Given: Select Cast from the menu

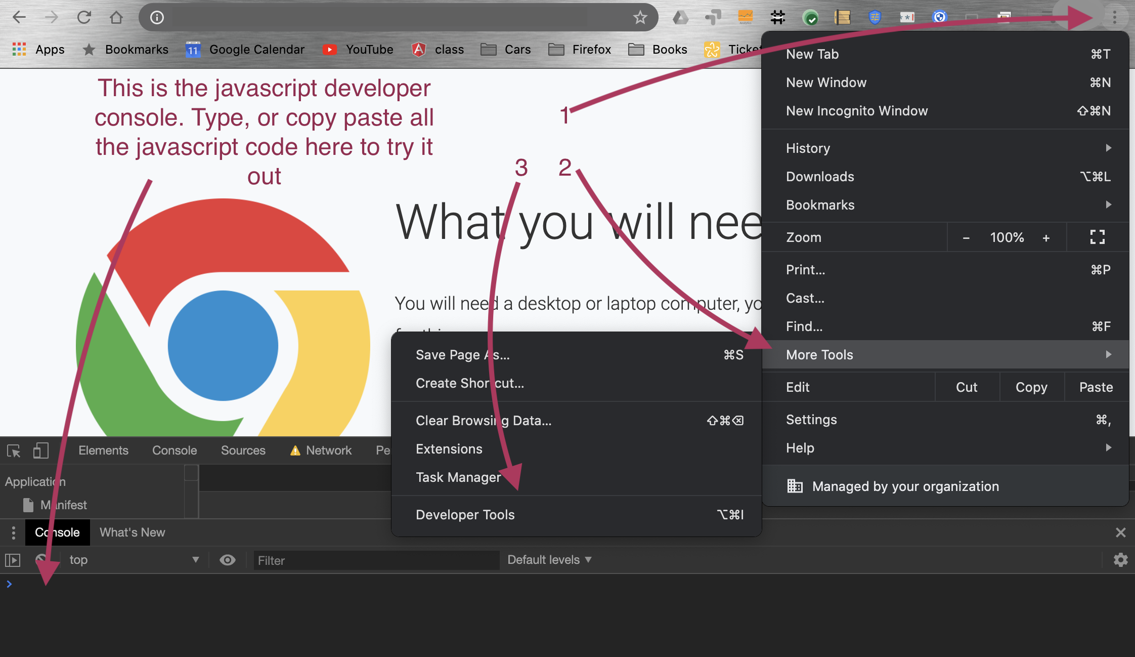Looking at the screenshot, I should (x=945, y=298).
